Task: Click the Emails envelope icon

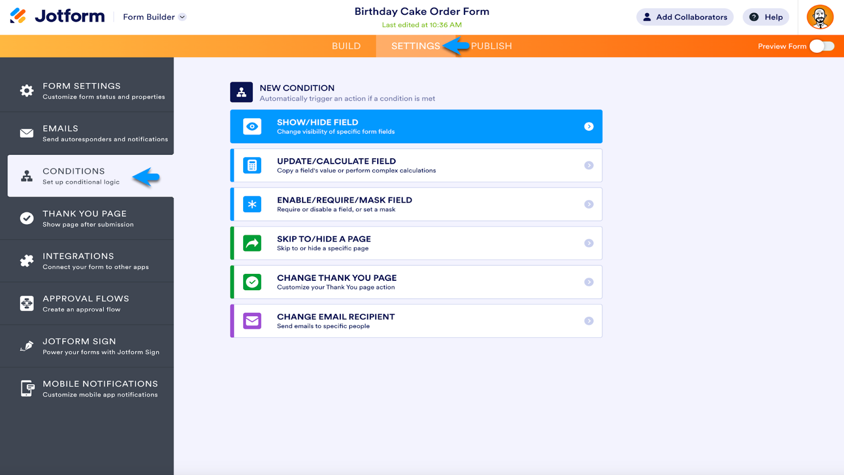Action: click(x=27, y=133)
